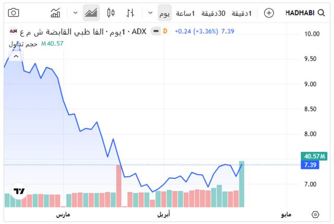Open the TradingView logo on the chart
This screenshot has width=334, height=224.
point(19,191)
